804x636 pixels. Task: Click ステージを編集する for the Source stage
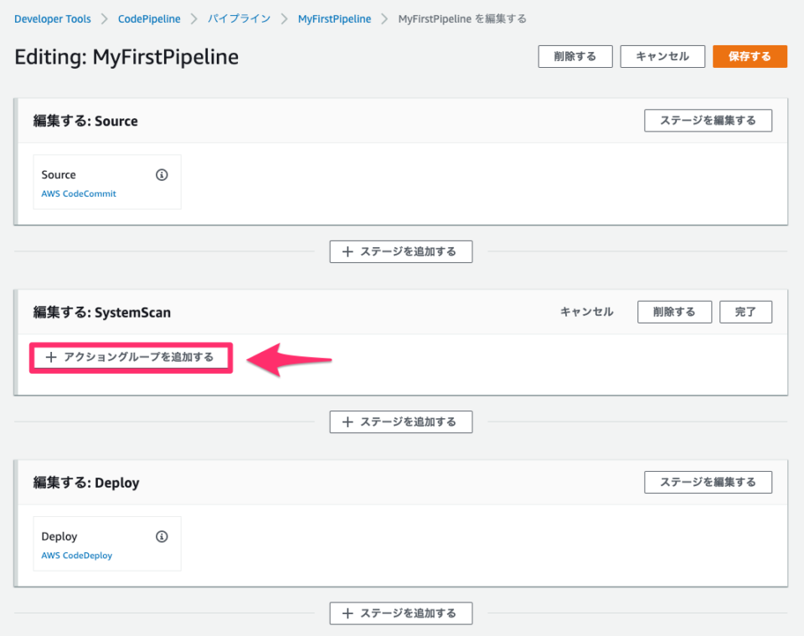coord(708,120)
